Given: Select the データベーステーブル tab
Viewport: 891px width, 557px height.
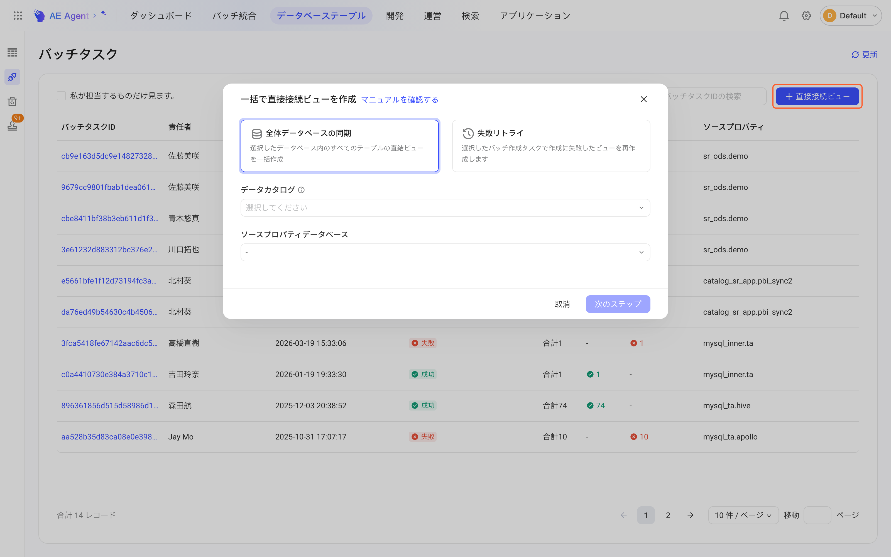Looking at the screenshot, I should point(321,16).
